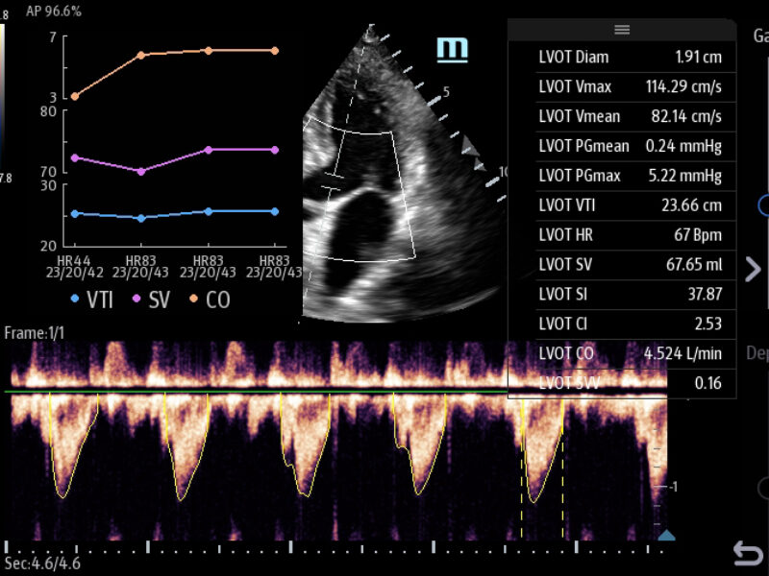The image size is (769, 576).
Task: Open the hamburger menu atop measurements panel
Action: [621, 30]
